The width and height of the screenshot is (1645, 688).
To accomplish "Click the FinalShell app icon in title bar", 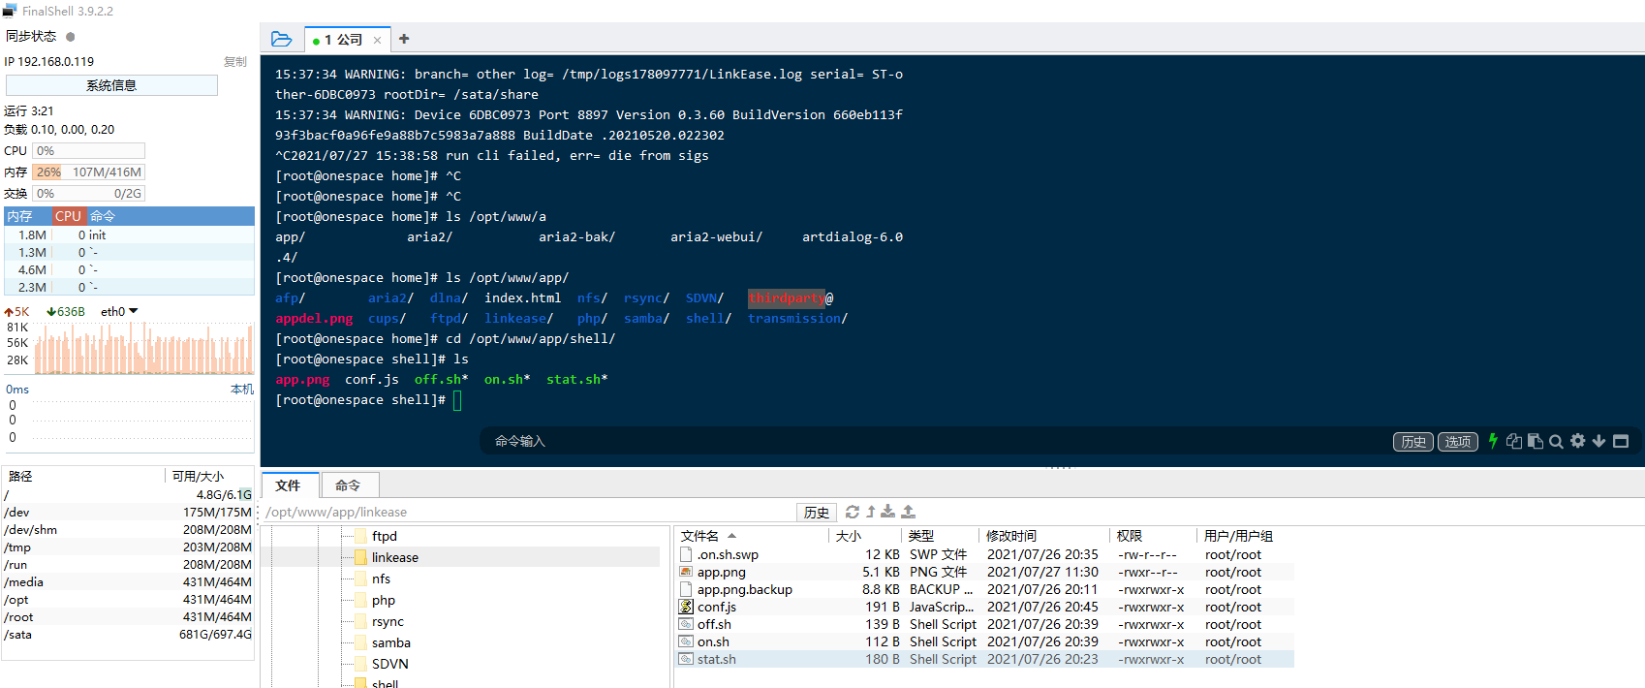I will [x=10, y=11].
